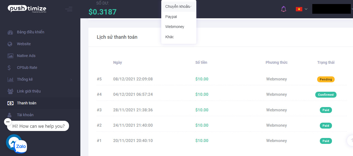Click the Pushtimize logo

coord(27,9)
